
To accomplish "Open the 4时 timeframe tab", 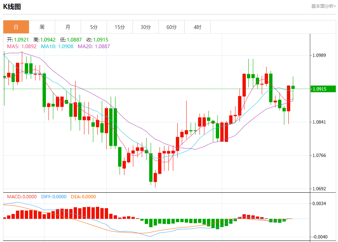I will pyautogui.click(x=197, y=27).
